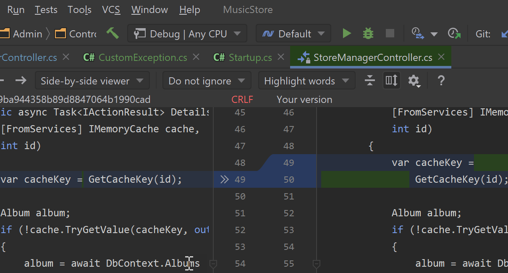Image resolution: width=508 pixels, height=273 pixels.
Task: Click the green Run button
Action: point(346,34)
